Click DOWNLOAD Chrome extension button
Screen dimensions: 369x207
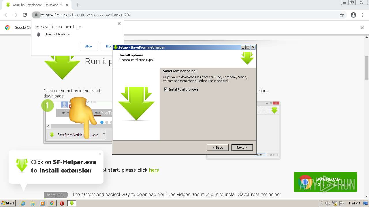tap(325, 182)
